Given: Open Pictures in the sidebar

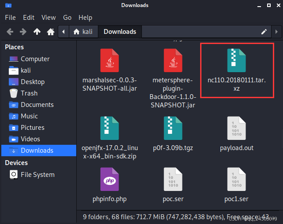Looking at the screenshot, I should pos(39,128).
